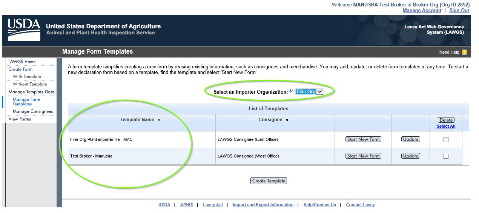Open the Importer Organization dropdown

click(319, 91)
